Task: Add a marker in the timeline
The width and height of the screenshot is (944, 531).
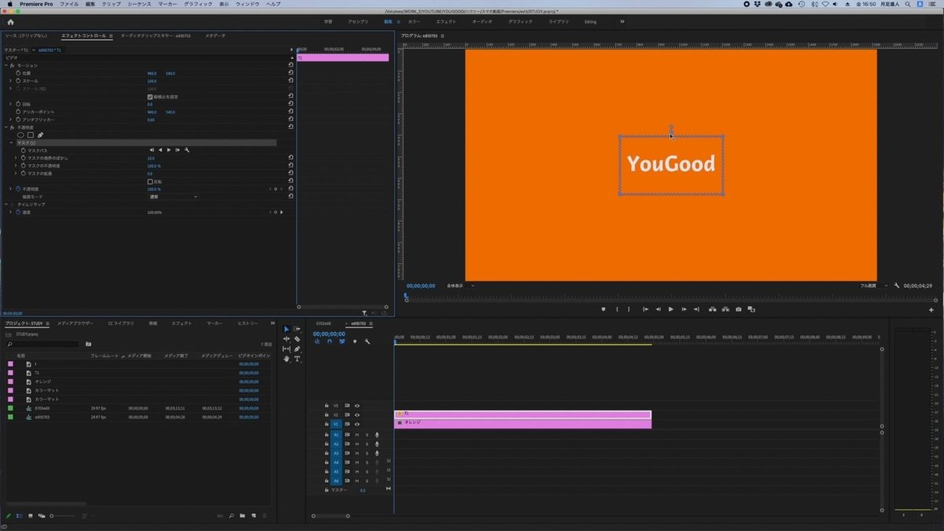Action: (355, 341)
